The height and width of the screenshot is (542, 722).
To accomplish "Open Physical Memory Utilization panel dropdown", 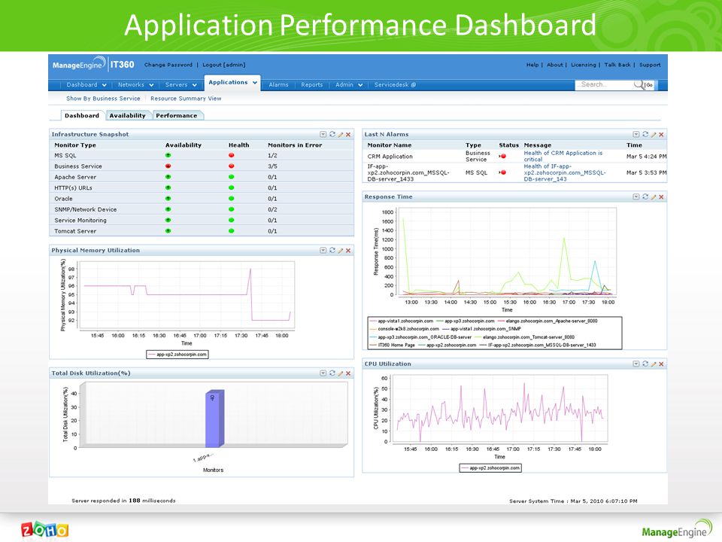I will coord(323,250).
